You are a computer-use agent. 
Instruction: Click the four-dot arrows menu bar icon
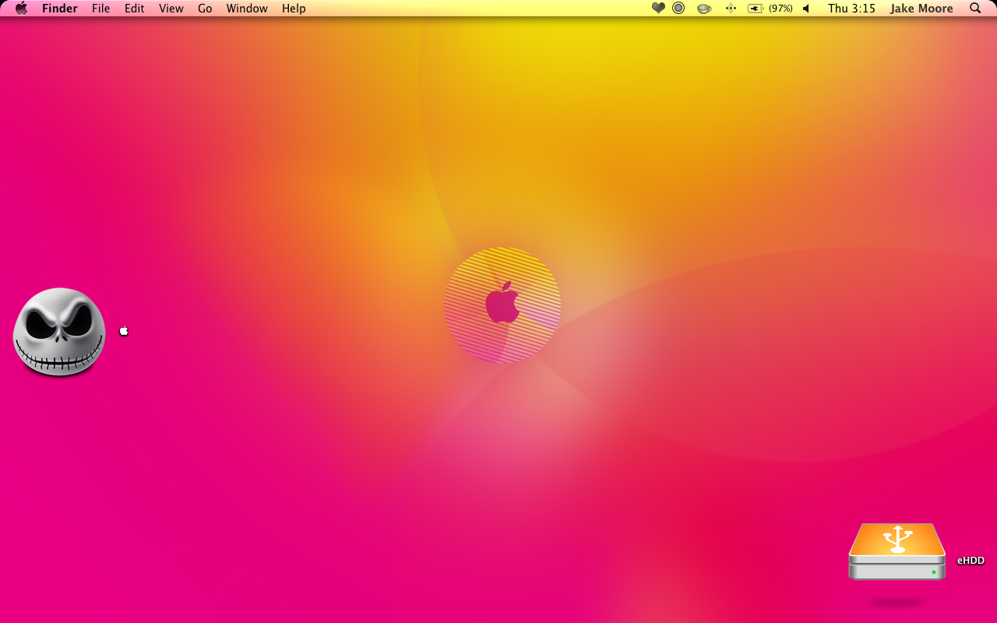[731, 9]
